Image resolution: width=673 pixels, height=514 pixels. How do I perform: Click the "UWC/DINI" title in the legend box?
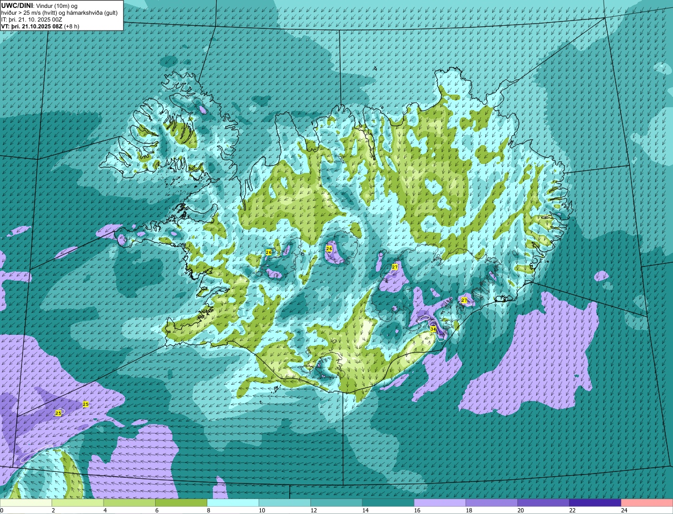(x=16, y=6)
